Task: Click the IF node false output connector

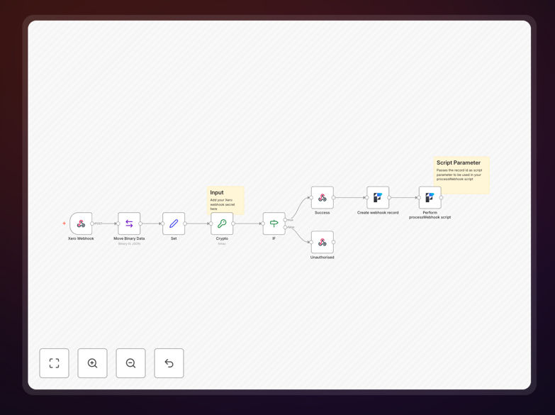Action: [285, 227]
